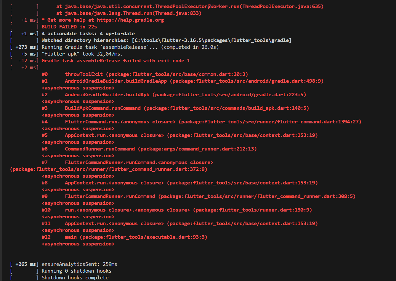
Task: Click the "flutter apk" took 32,047ms line
Action: point(82,54)
